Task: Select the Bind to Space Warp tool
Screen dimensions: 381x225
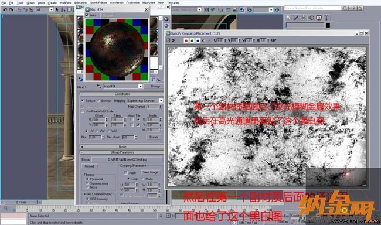Action: pos(31,10)
